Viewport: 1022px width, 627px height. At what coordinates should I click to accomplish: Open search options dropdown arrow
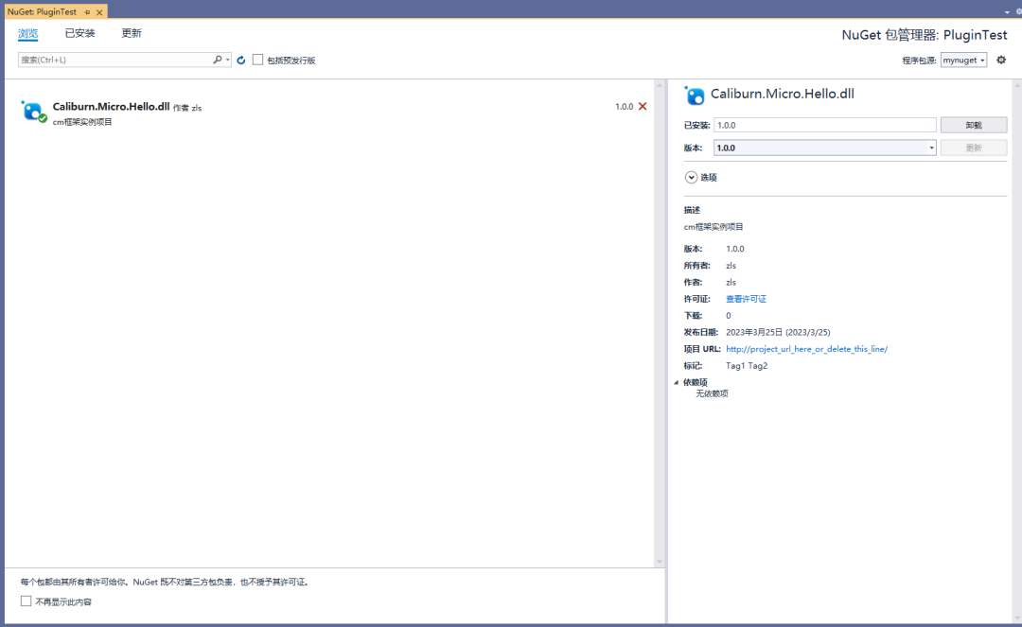[227, 60]
